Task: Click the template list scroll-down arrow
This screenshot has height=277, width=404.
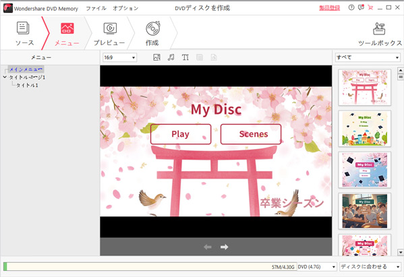Action: pyautogui.click(x=401, y=252)
